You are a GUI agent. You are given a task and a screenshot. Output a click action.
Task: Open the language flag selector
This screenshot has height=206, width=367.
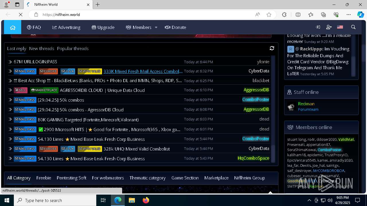click(x=340, y=27)
